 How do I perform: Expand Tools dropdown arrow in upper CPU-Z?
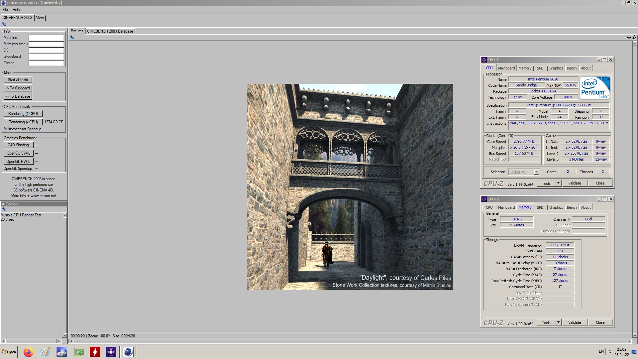click(558, 183)
